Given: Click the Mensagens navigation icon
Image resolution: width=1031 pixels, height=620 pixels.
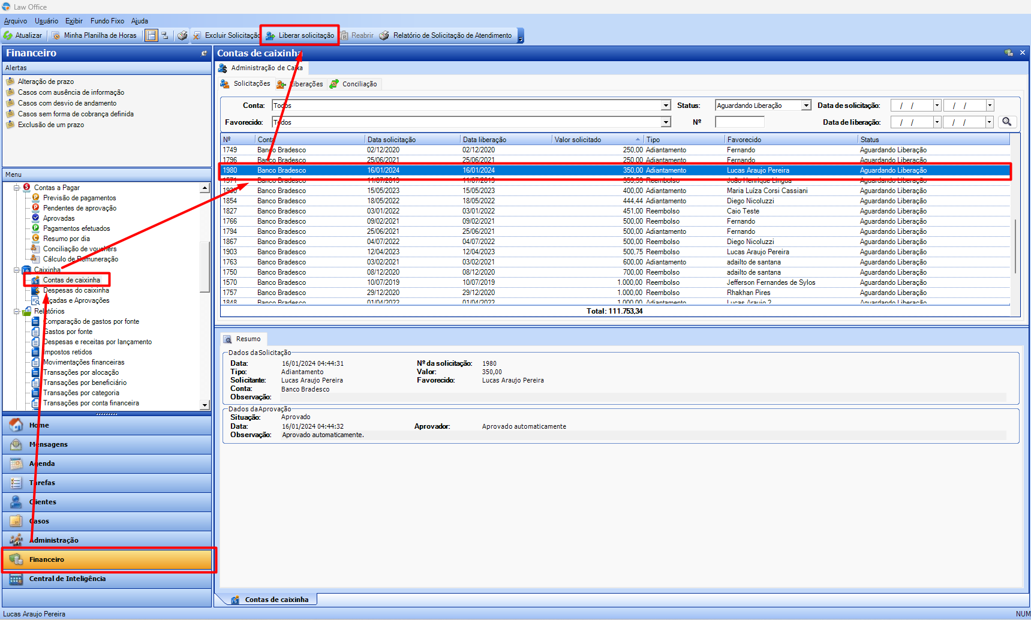Looking at the screenshot, I should pos(16,444).
